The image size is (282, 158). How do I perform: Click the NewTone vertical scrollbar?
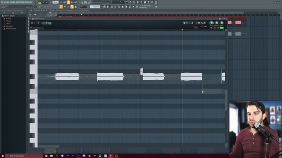click(226, 101)
